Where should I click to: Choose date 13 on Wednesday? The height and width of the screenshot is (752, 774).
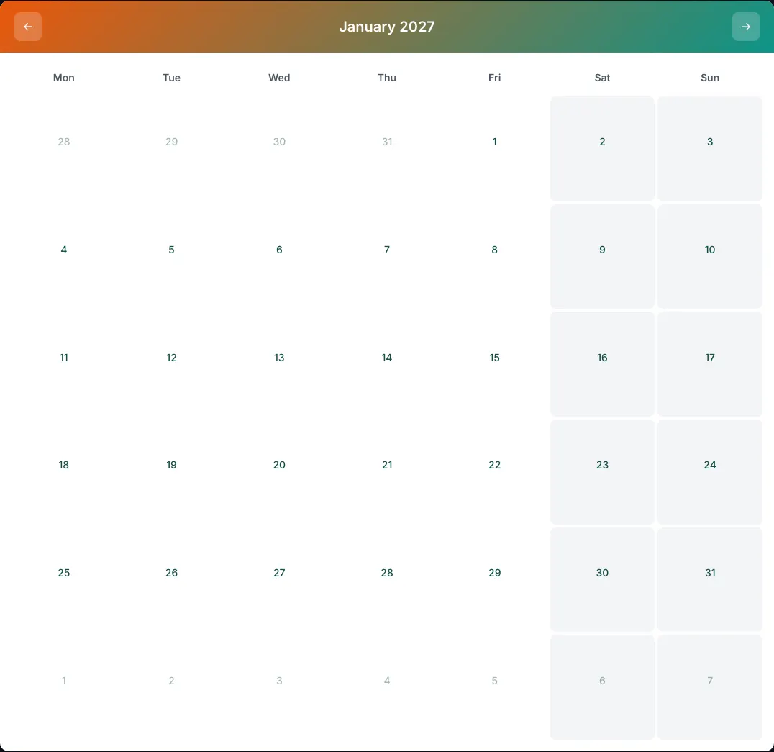[279, 364]
